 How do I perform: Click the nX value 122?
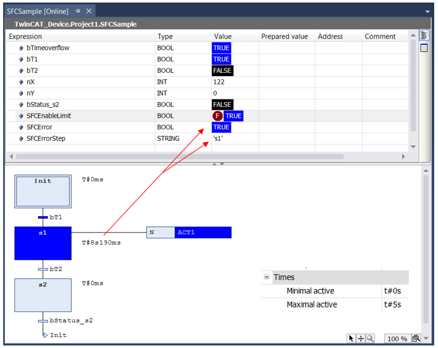[219, 82]
